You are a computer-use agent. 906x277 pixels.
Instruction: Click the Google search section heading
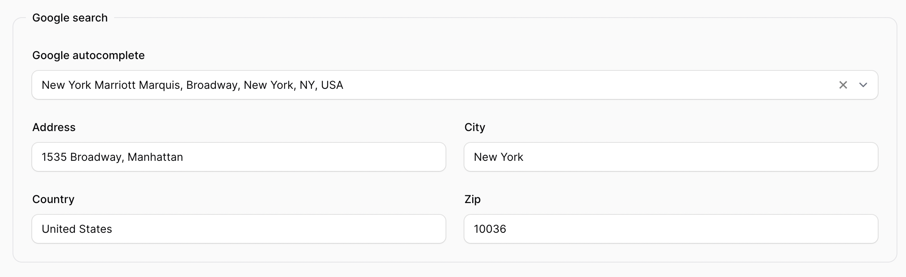tap(70, 17)
